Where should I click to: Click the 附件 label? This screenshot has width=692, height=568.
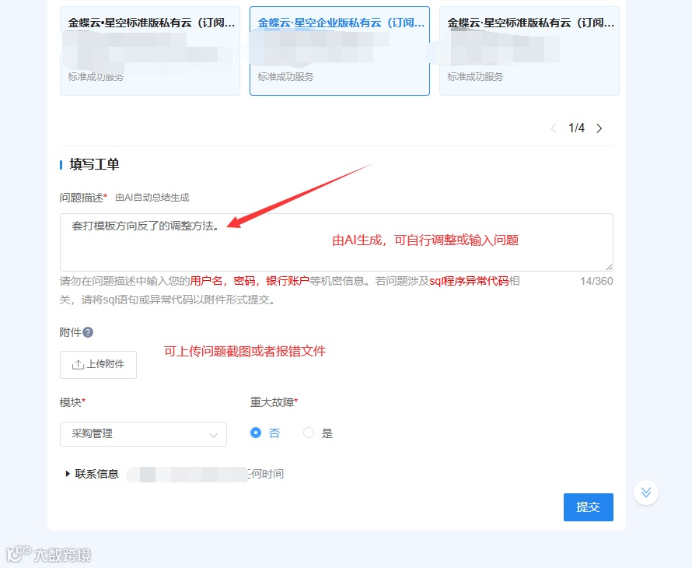point(70,332)
